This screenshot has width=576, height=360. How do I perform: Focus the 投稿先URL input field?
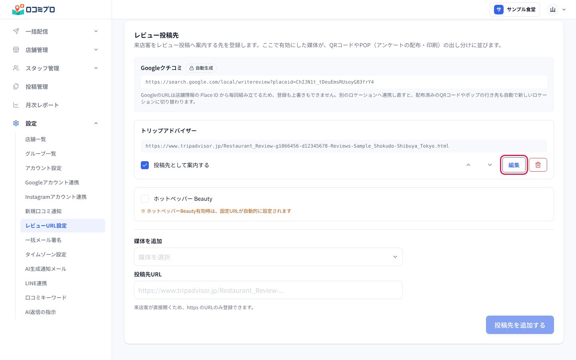(x=268, y=290)
